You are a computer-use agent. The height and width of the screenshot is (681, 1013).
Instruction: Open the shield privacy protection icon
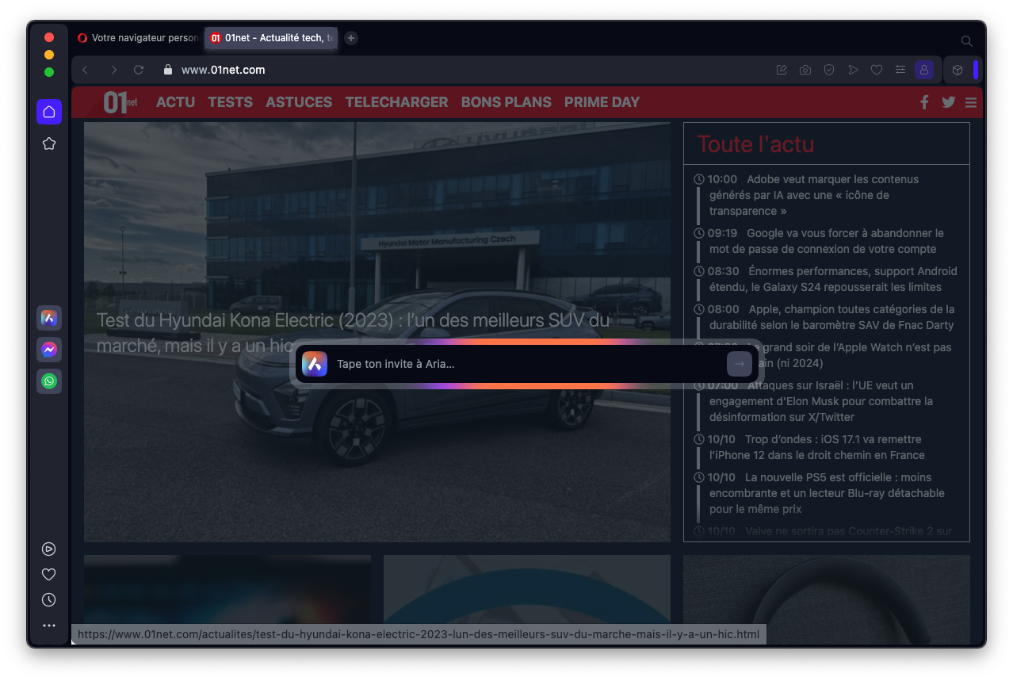pos(829,70)
